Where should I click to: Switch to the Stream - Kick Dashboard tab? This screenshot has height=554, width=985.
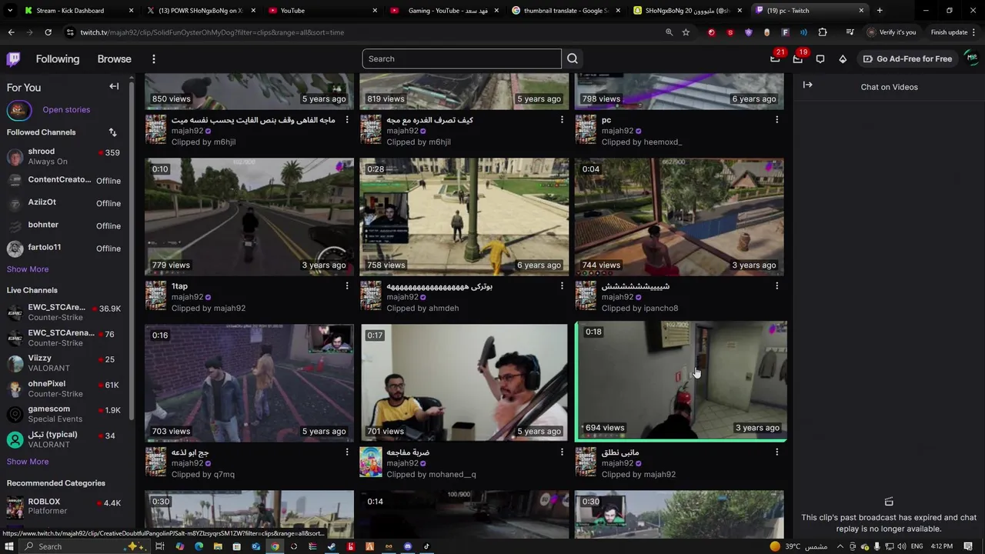click(x=70, y=11)
